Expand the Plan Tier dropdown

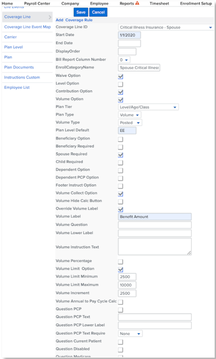tap(148, 107)
